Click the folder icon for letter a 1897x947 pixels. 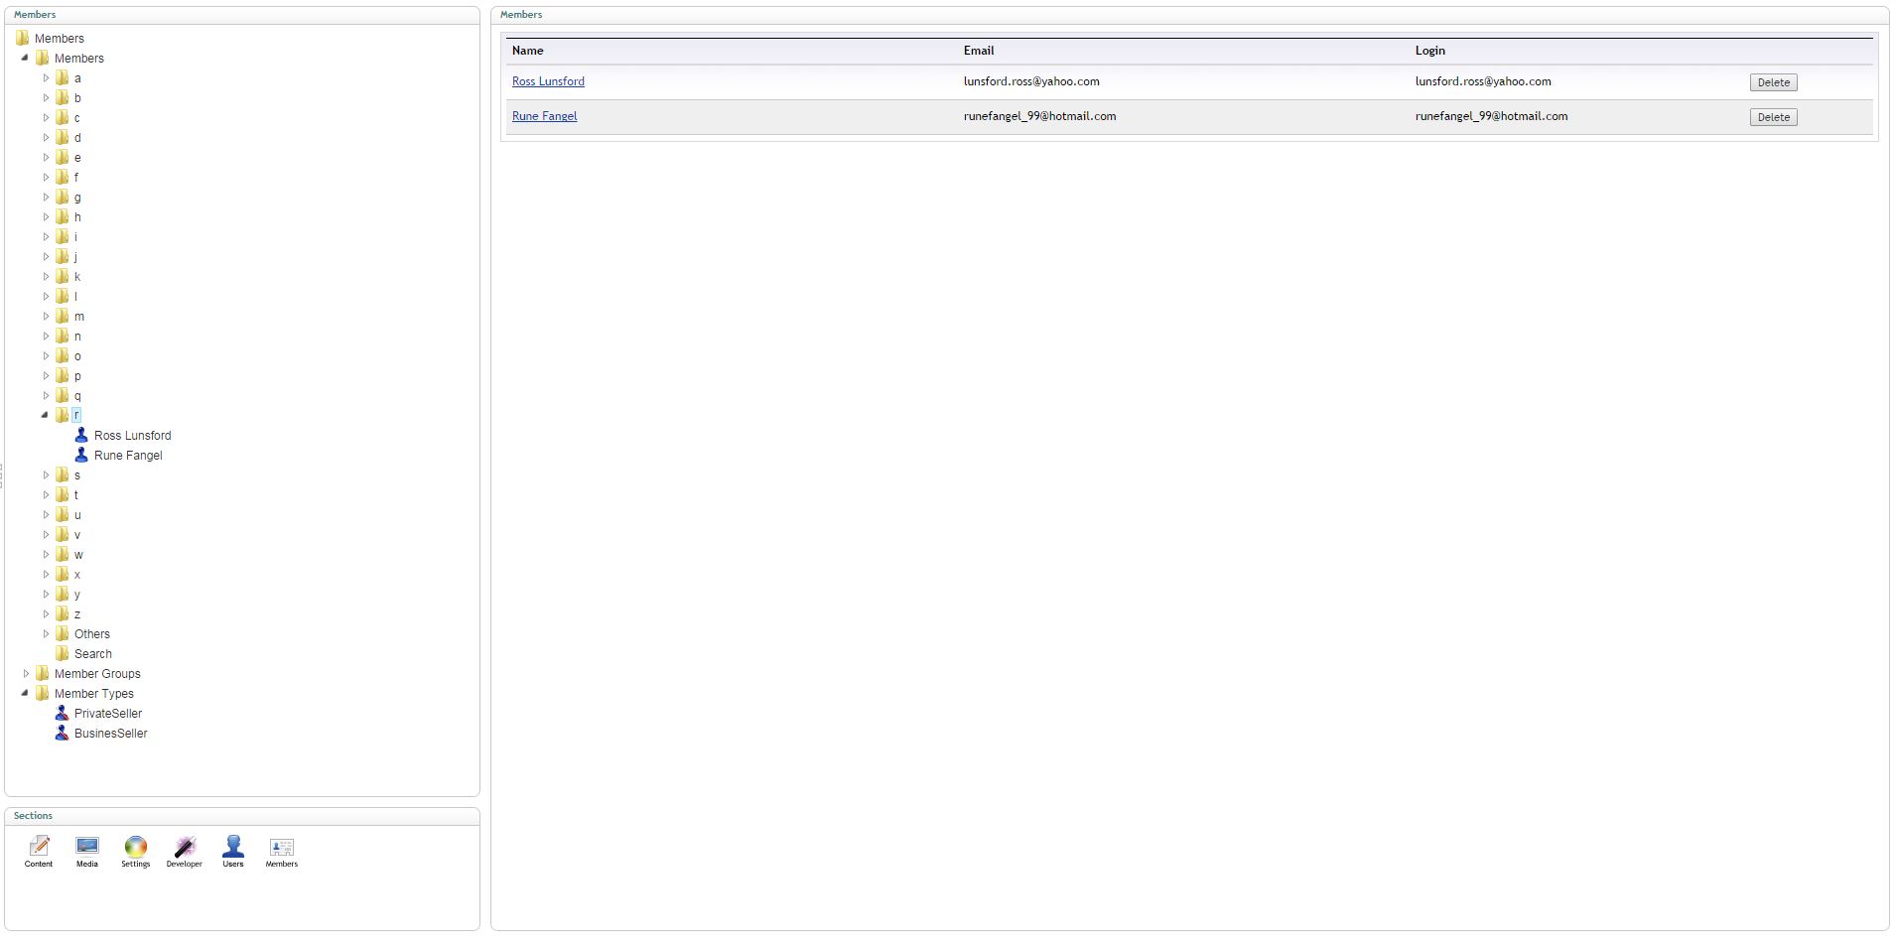click(62, 77)
